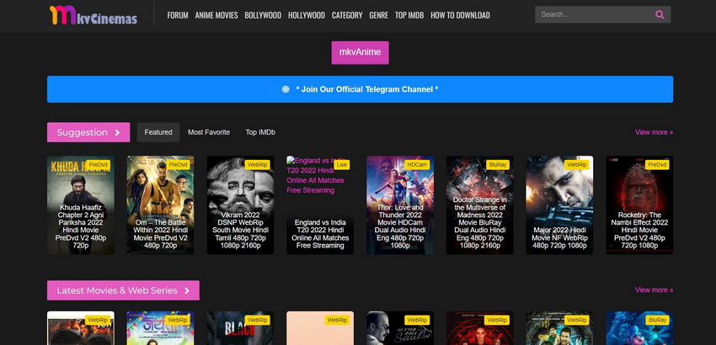The width and height of the screenshot is (716, 345).
Task: Expand Latest Movies & Web Series section
Action: click(187, 290)
